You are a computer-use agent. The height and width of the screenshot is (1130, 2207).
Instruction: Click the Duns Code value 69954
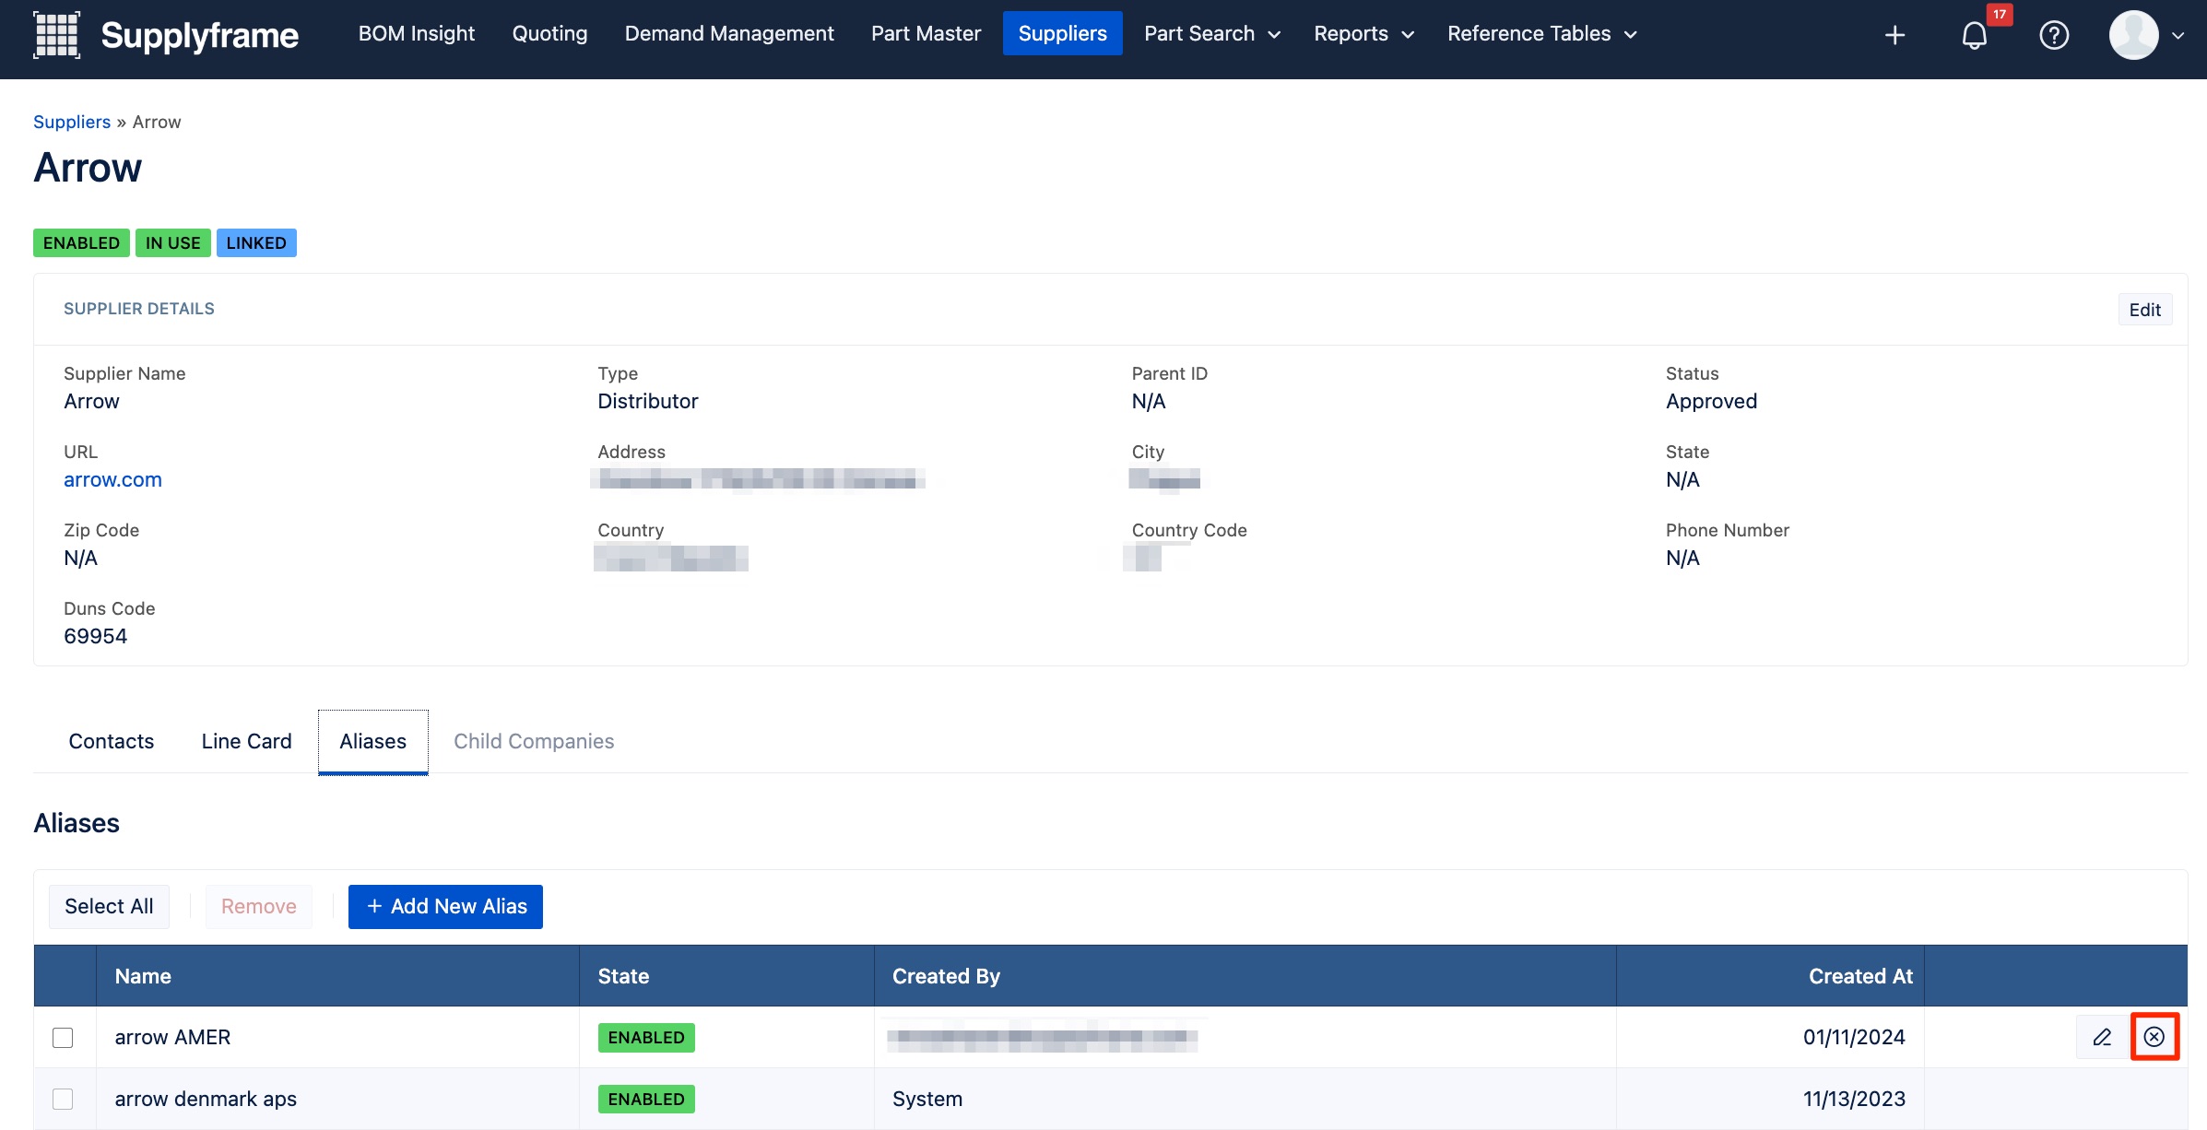point(96,636)
